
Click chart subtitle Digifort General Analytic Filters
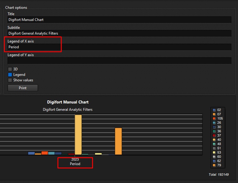click(x=67, y=110)
